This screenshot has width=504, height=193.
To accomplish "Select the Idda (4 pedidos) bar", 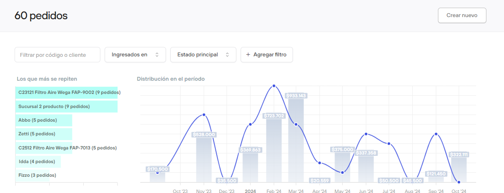I will click(x=38, y=162).
